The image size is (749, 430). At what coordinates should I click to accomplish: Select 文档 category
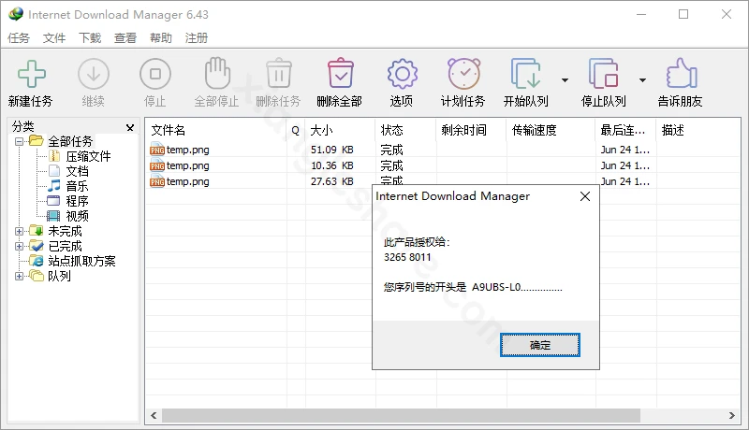tap(77, 171)
